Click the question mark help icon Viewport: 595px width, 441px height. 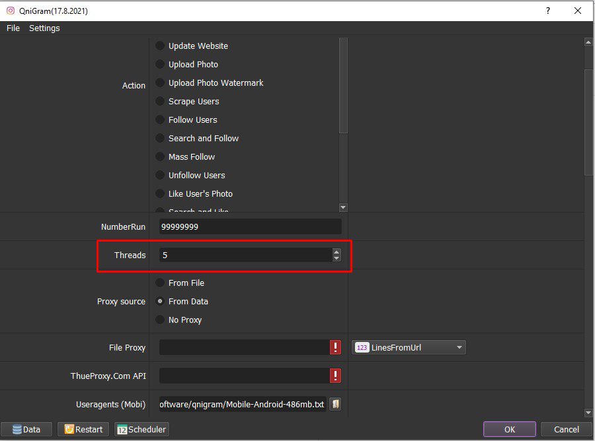point(547,11)
